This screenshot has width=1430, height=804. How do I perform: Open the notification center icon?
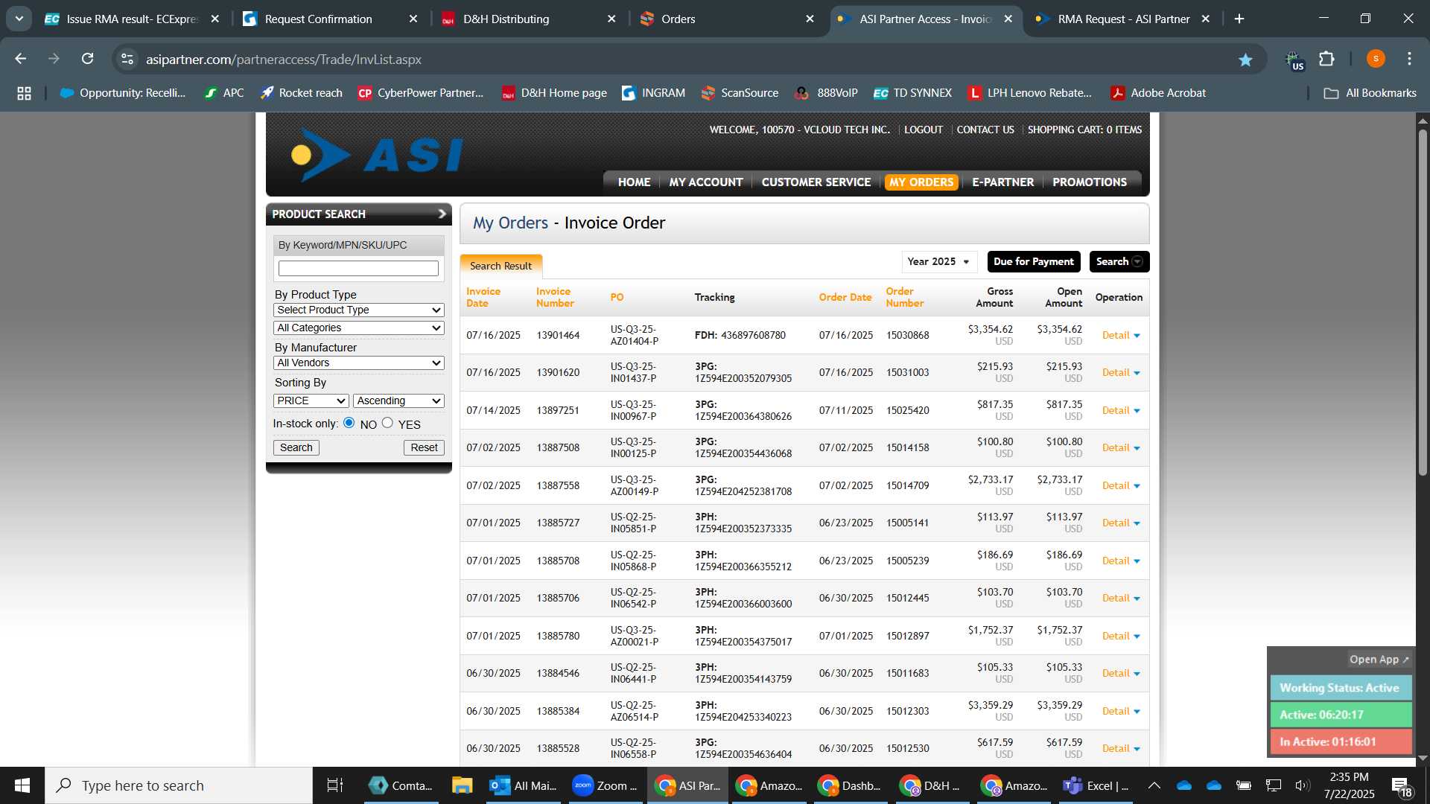pyautogui.click(x=1402, y=786)
